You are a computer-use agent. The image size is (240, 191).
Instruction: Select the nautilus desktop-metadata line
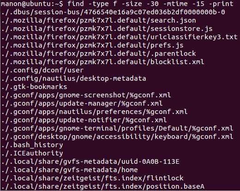click(74, 78)
